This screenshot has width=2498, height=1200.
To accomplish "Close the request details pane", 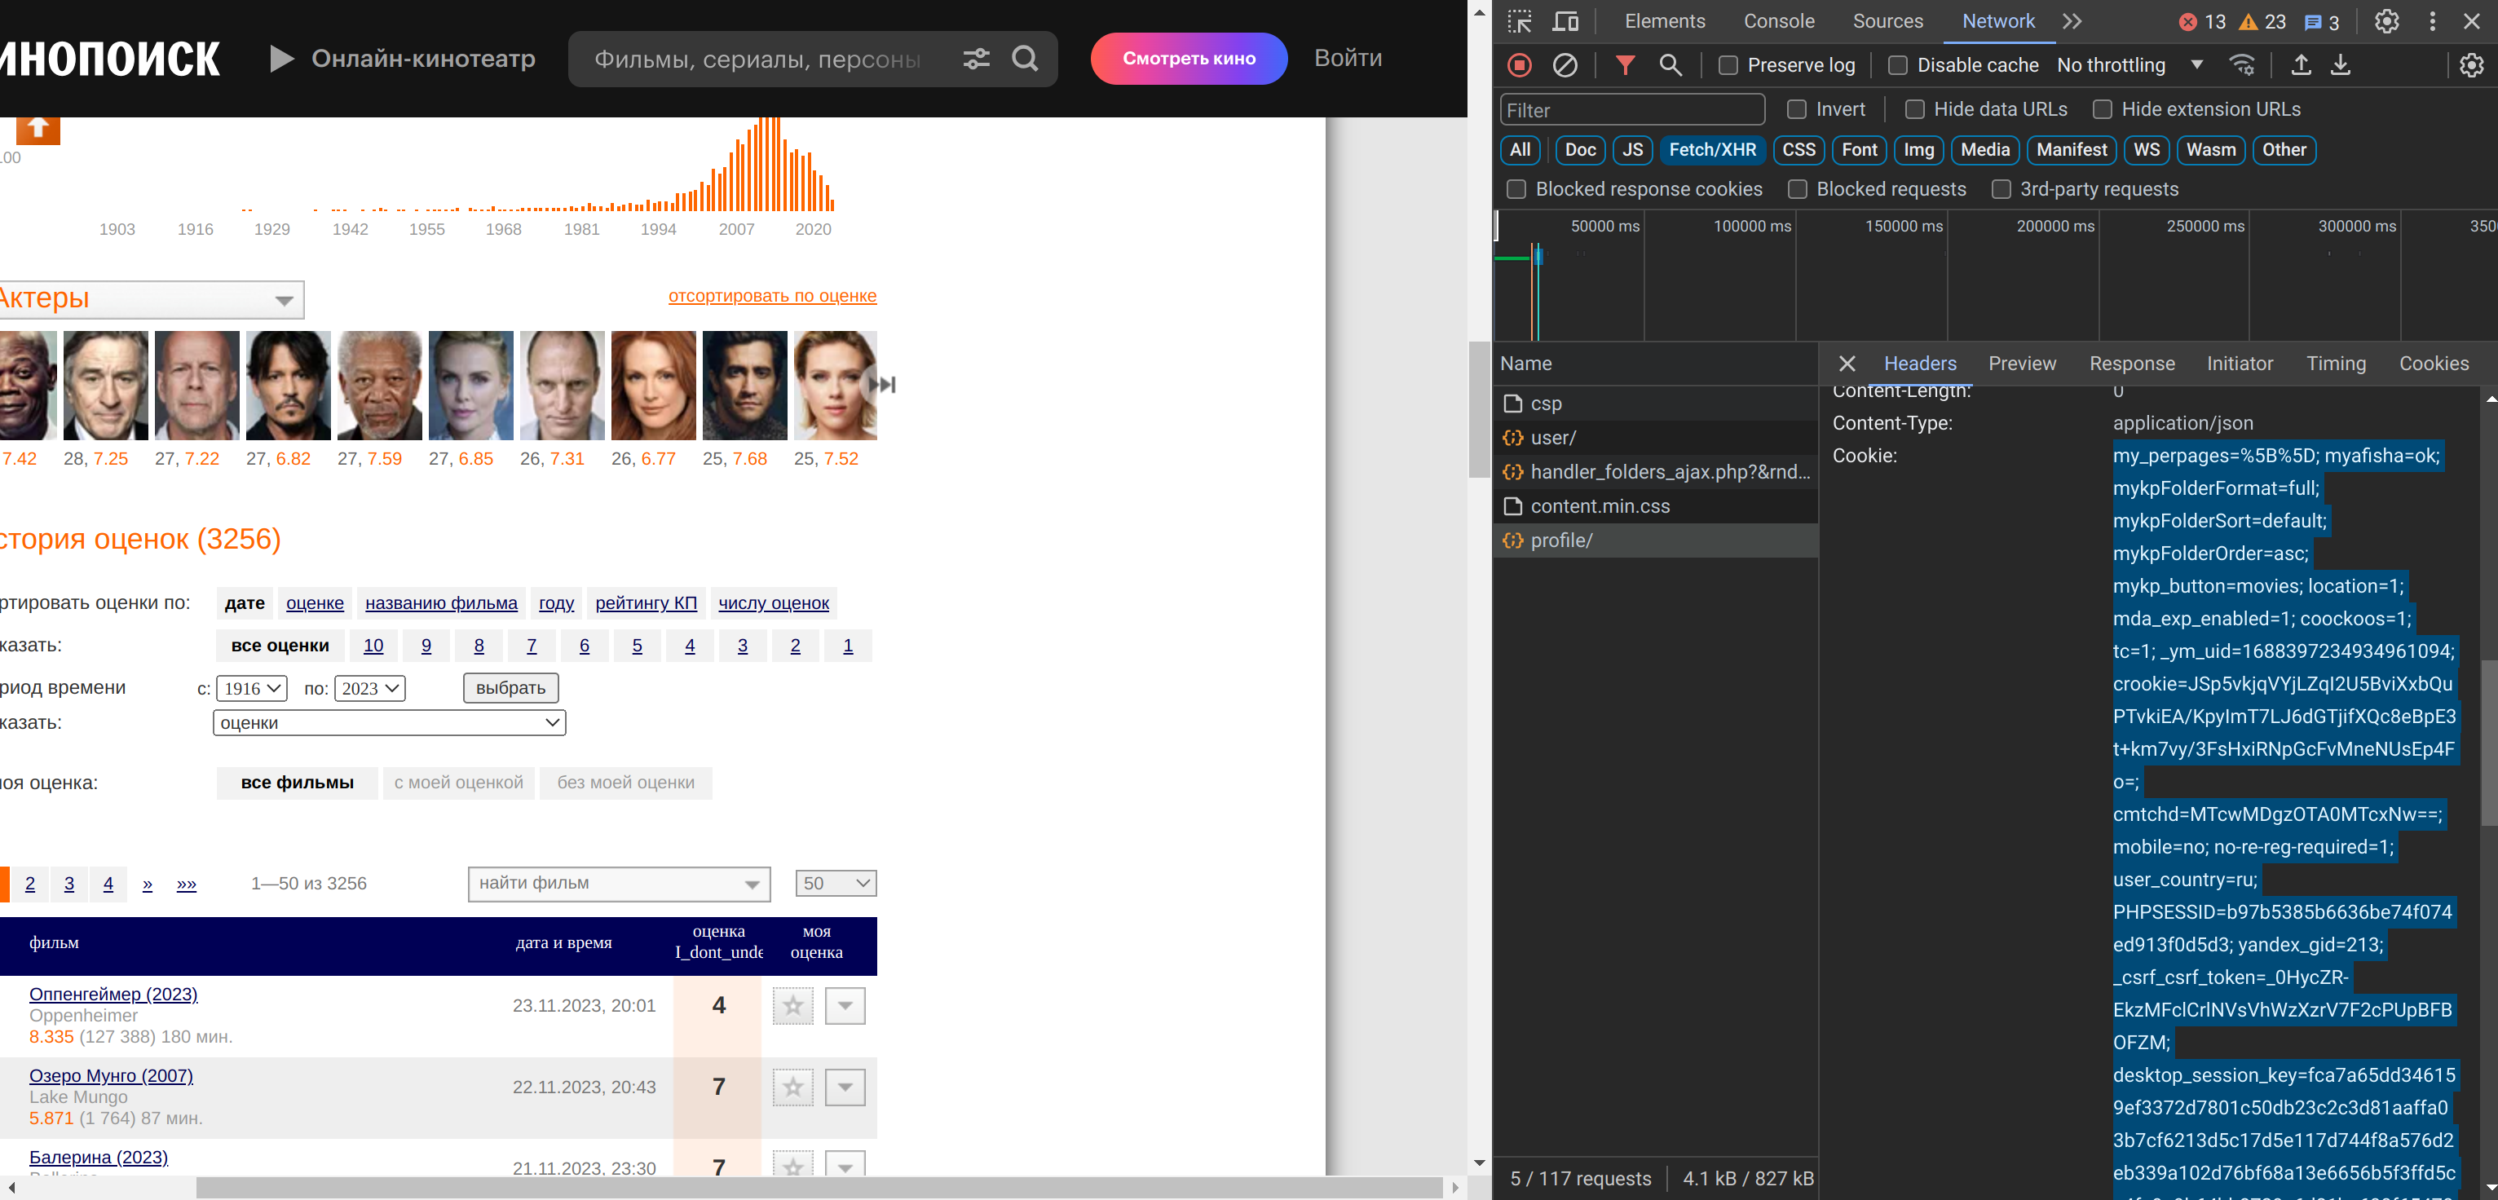I will (x=1847, y=364).
